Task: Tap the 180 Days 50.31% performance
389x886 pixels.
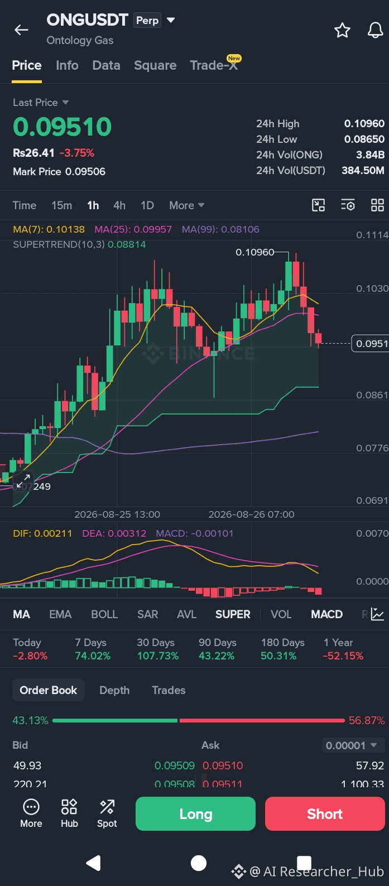Action: [283, 649]
